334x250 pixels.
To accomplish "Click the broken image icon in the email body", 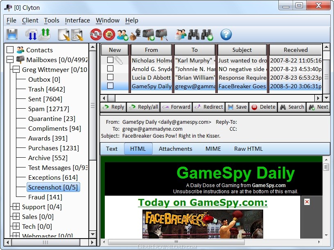I will (x=307, y=202).
